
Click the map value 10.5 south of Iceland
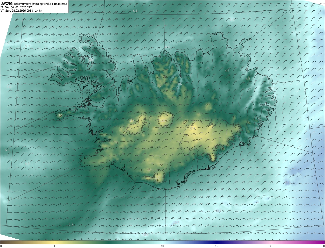pyautogui.click(x=218, y=211)
